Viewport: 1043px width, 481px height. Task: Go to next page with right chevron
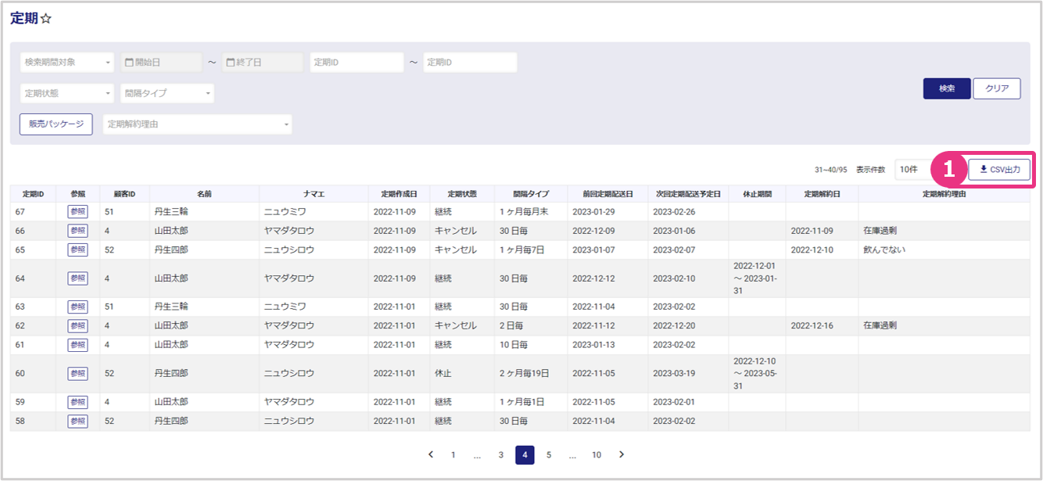(622, 454)
